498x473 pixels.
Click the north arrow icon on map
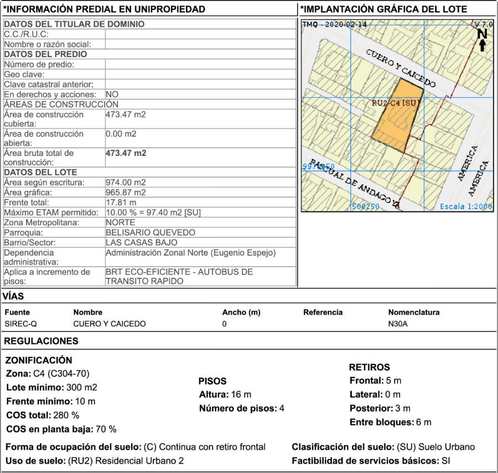click(482, 40)
